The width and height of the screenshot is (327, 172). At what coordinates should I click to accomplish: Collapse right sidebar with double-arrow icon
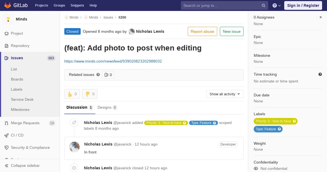(x=321, y=17)
